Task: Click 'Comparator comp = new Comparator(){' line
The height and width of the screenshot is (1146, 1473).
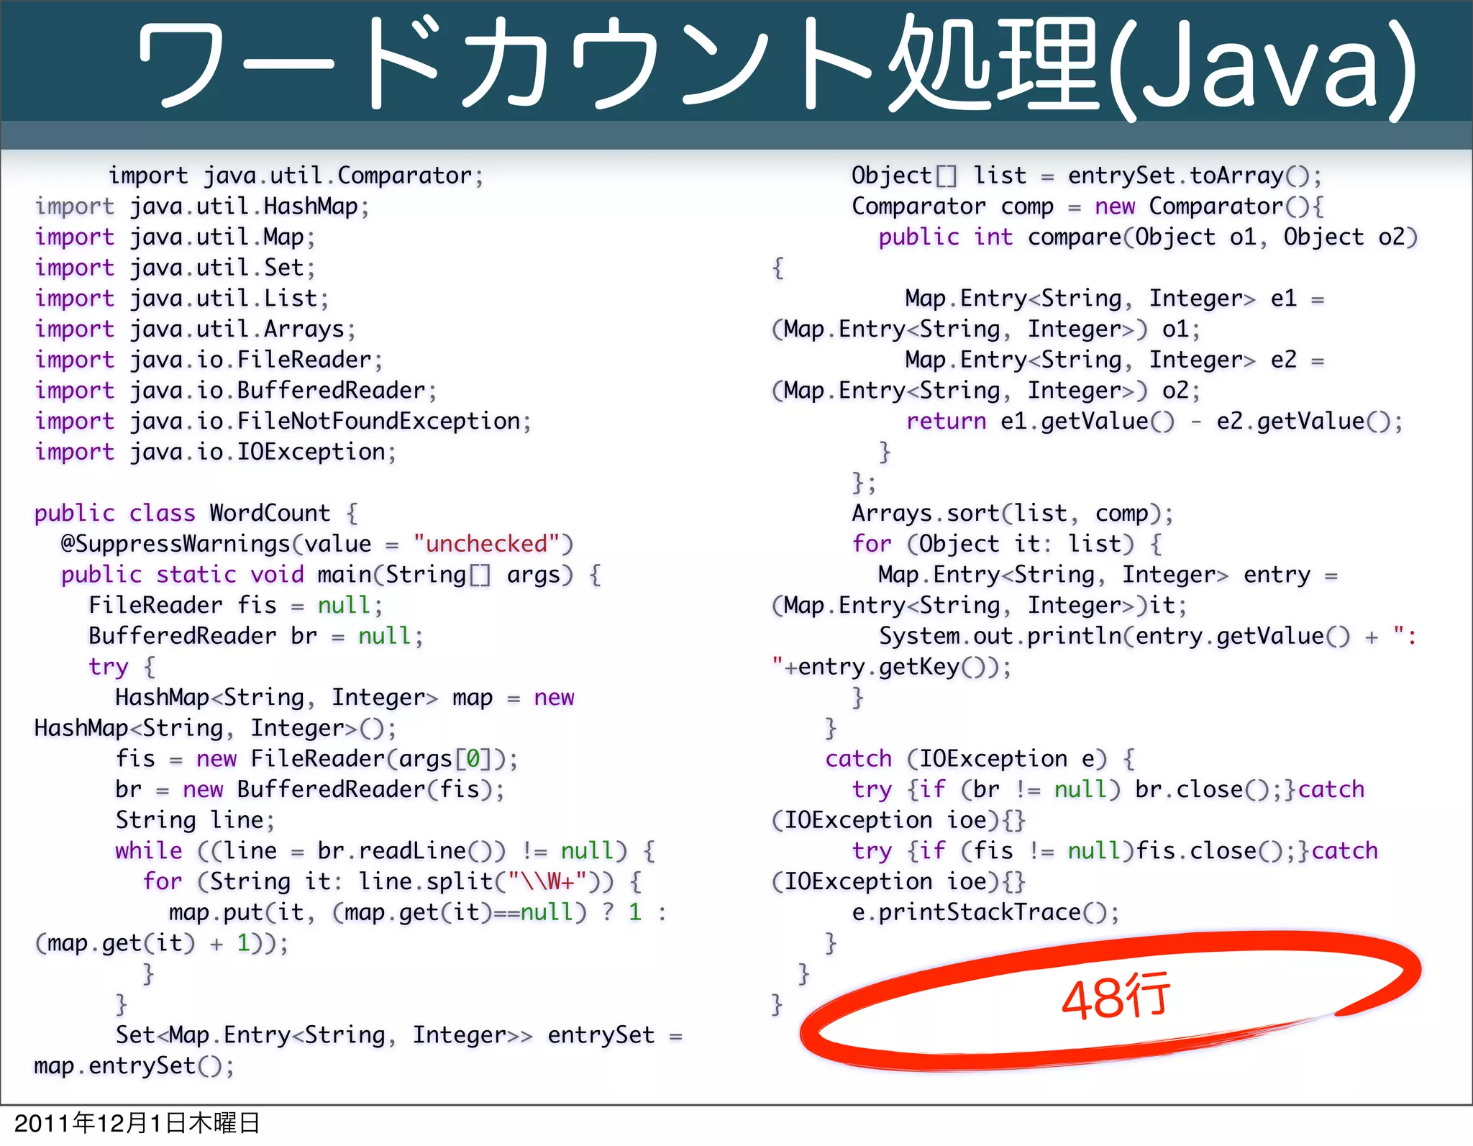Action: [x=1087, y=206]
